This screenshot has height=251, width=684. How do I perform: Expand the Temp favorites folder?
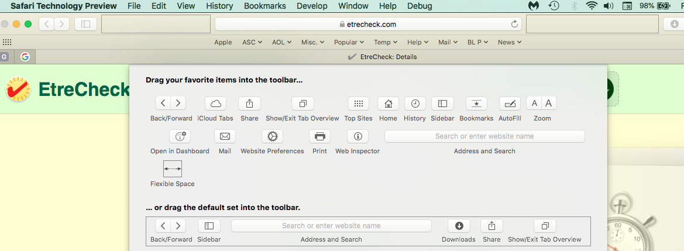(x=386, y=42)
